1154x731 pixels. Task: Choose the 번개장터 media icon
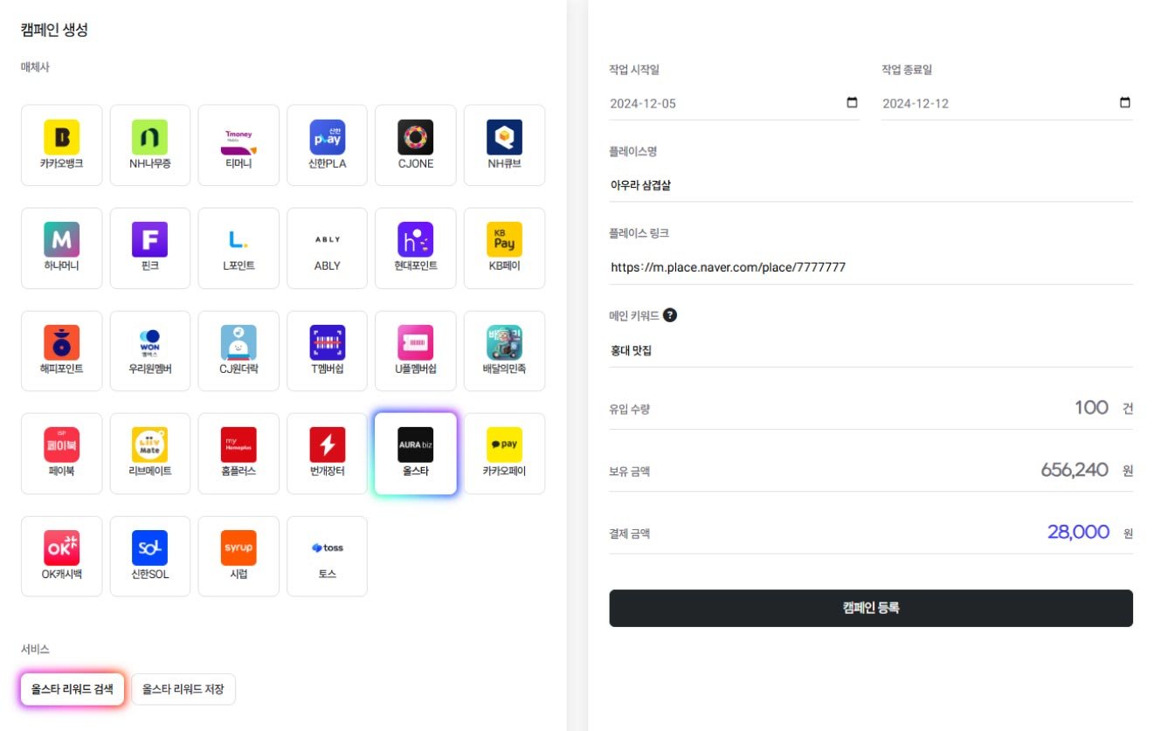coord(327,453)
